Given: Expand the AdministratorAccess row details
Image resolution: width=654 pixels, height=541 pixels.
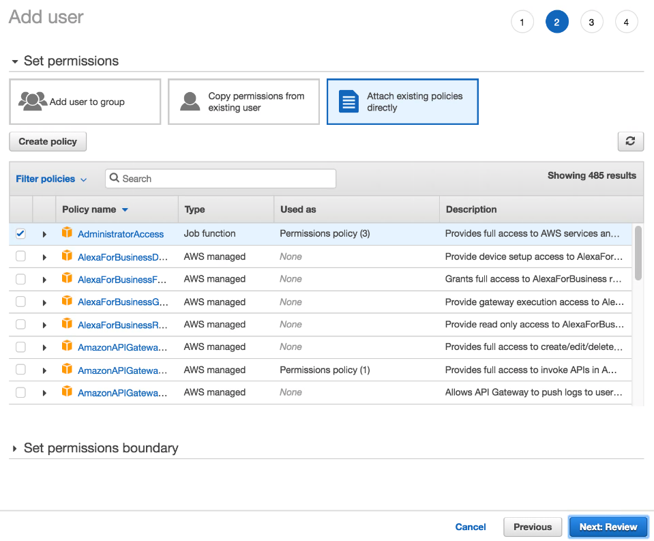Looking at the screenshot, I should (x=44, y=235).
